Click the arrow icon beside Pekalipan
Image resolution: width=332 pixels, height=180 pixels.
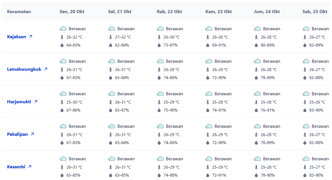(32, 134)
